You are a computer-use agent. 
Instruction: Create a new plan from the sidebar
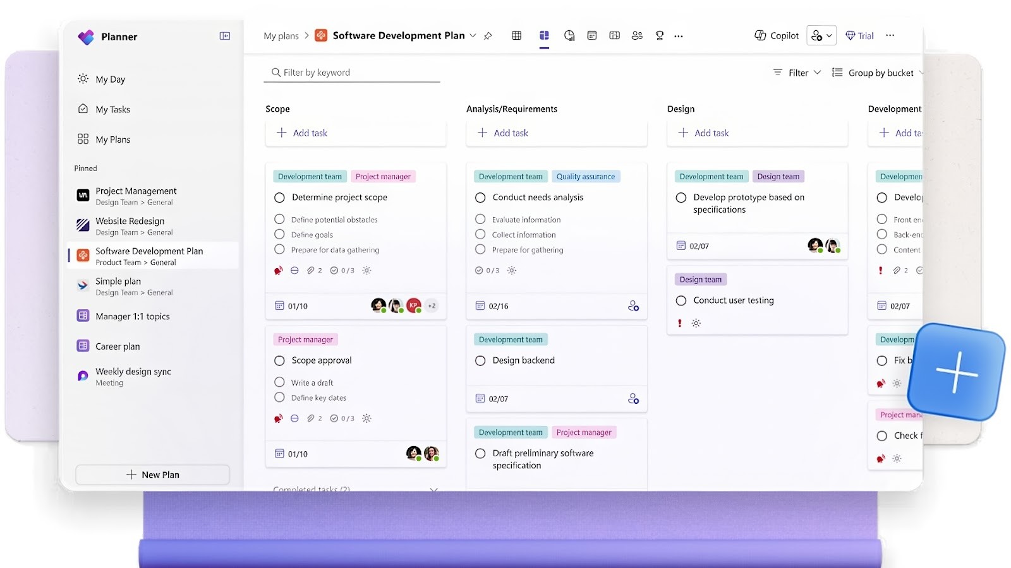click(152, 474)
